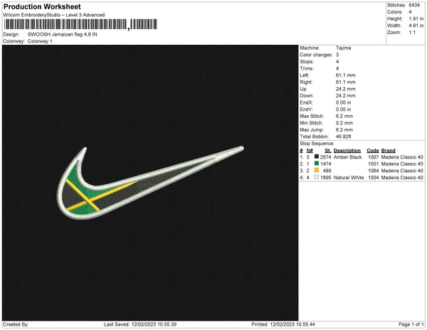Click the 'Stop Sequence:' label

pos(317,144)
